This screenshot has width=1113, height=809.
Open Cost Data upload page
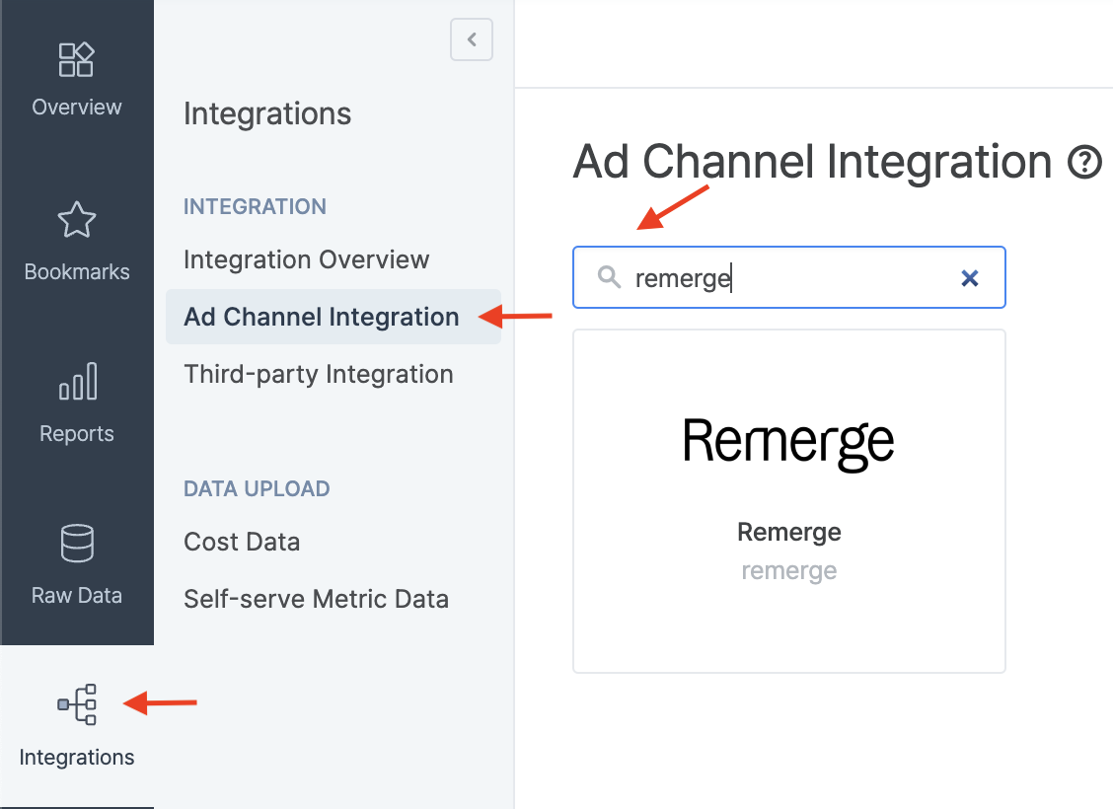tap(242, 542)
